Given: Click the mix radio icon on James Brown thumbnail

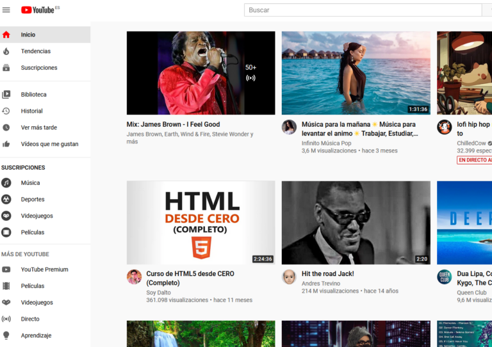Looking at the screenshot, I should (x=250, y=77).
